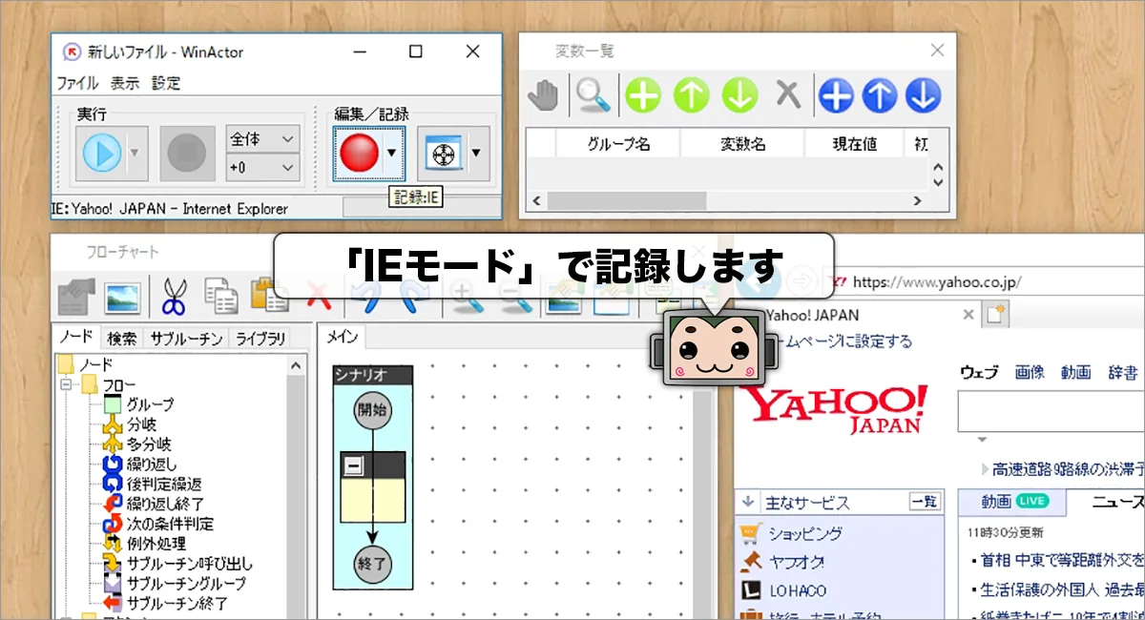Click the landscape image icon in フローチャート toolbar
The image size is (1145, 620).
click(x=122, y=298)
